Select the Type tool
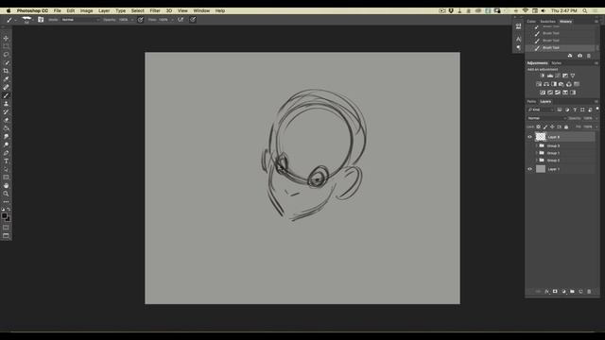 6,161
